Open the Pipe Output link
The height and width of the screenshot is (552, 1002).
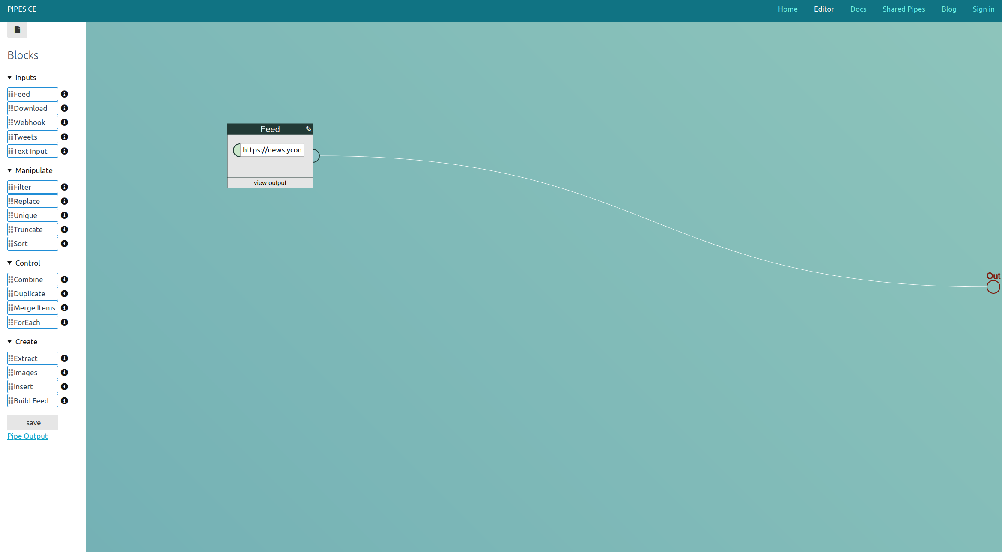pos(27,436)
